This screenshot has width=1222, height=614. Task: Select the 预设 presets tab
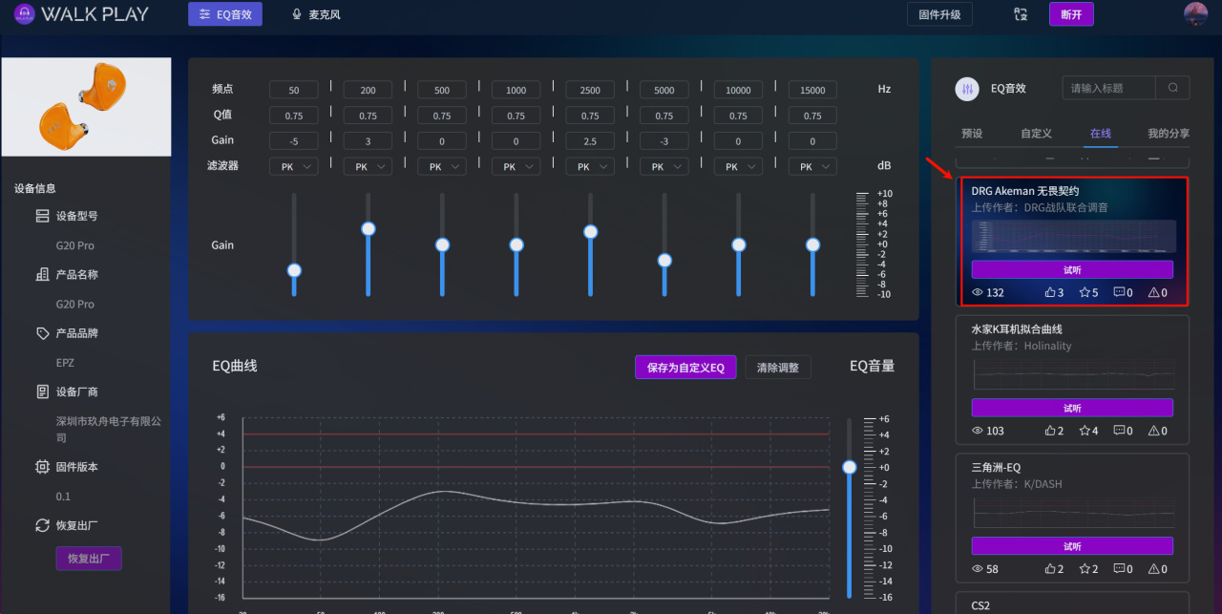[972, 134]
